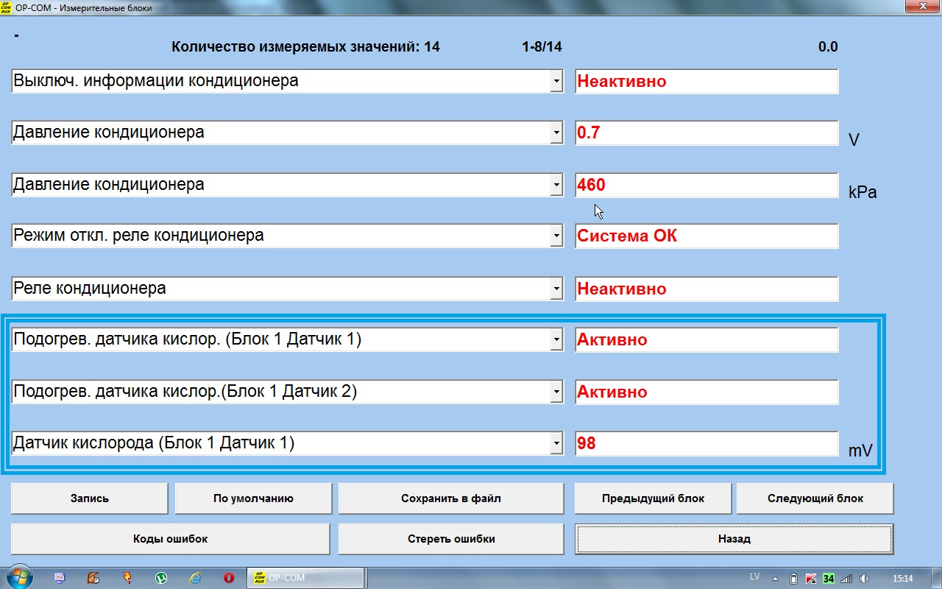
Task: Open the 'Режим откл. реле кондиционера' dropdown
Action: [556, 236]
